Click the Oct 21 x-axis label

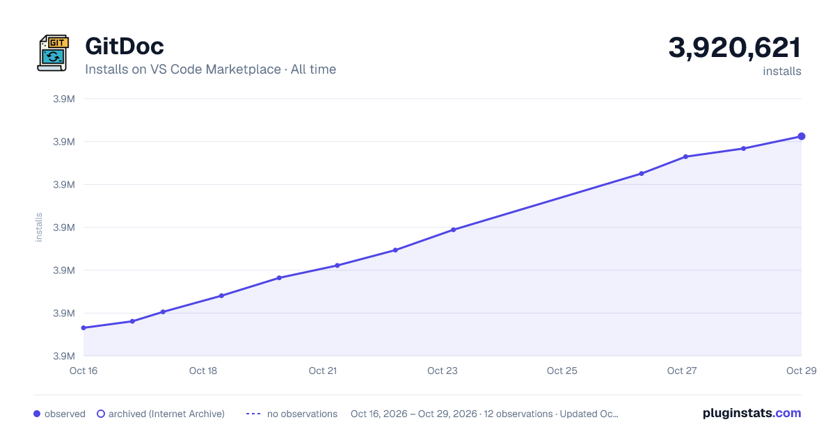[323, 371]
